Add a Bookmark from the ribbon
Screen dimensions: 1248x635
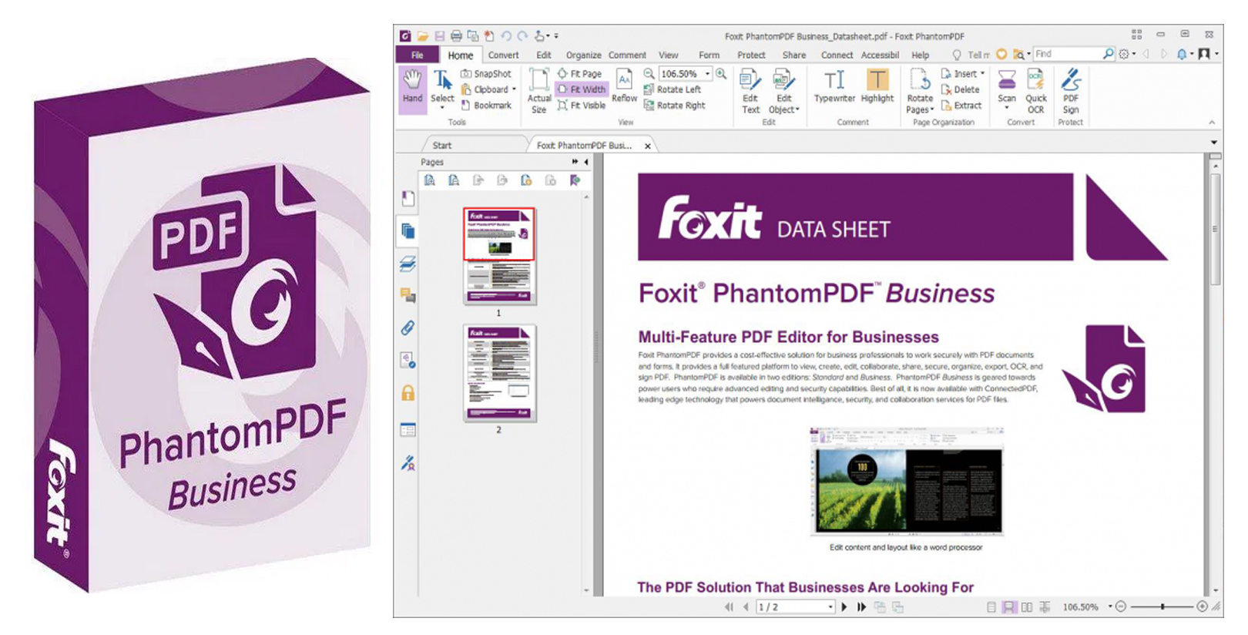[x=486, y=106]
